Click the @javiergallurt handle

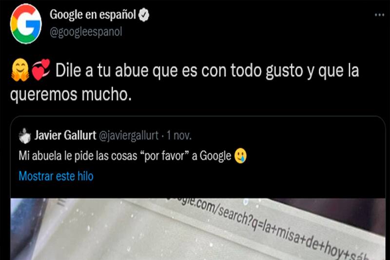pos(129,136)
